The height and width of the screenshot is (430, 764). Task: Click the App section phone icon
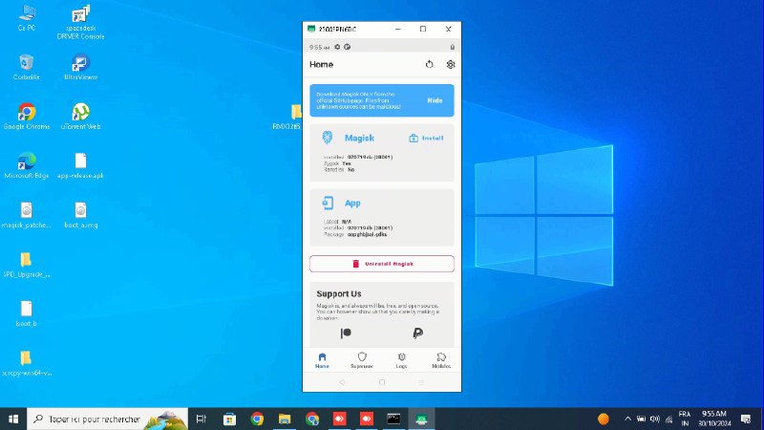[x=328, y=203]
